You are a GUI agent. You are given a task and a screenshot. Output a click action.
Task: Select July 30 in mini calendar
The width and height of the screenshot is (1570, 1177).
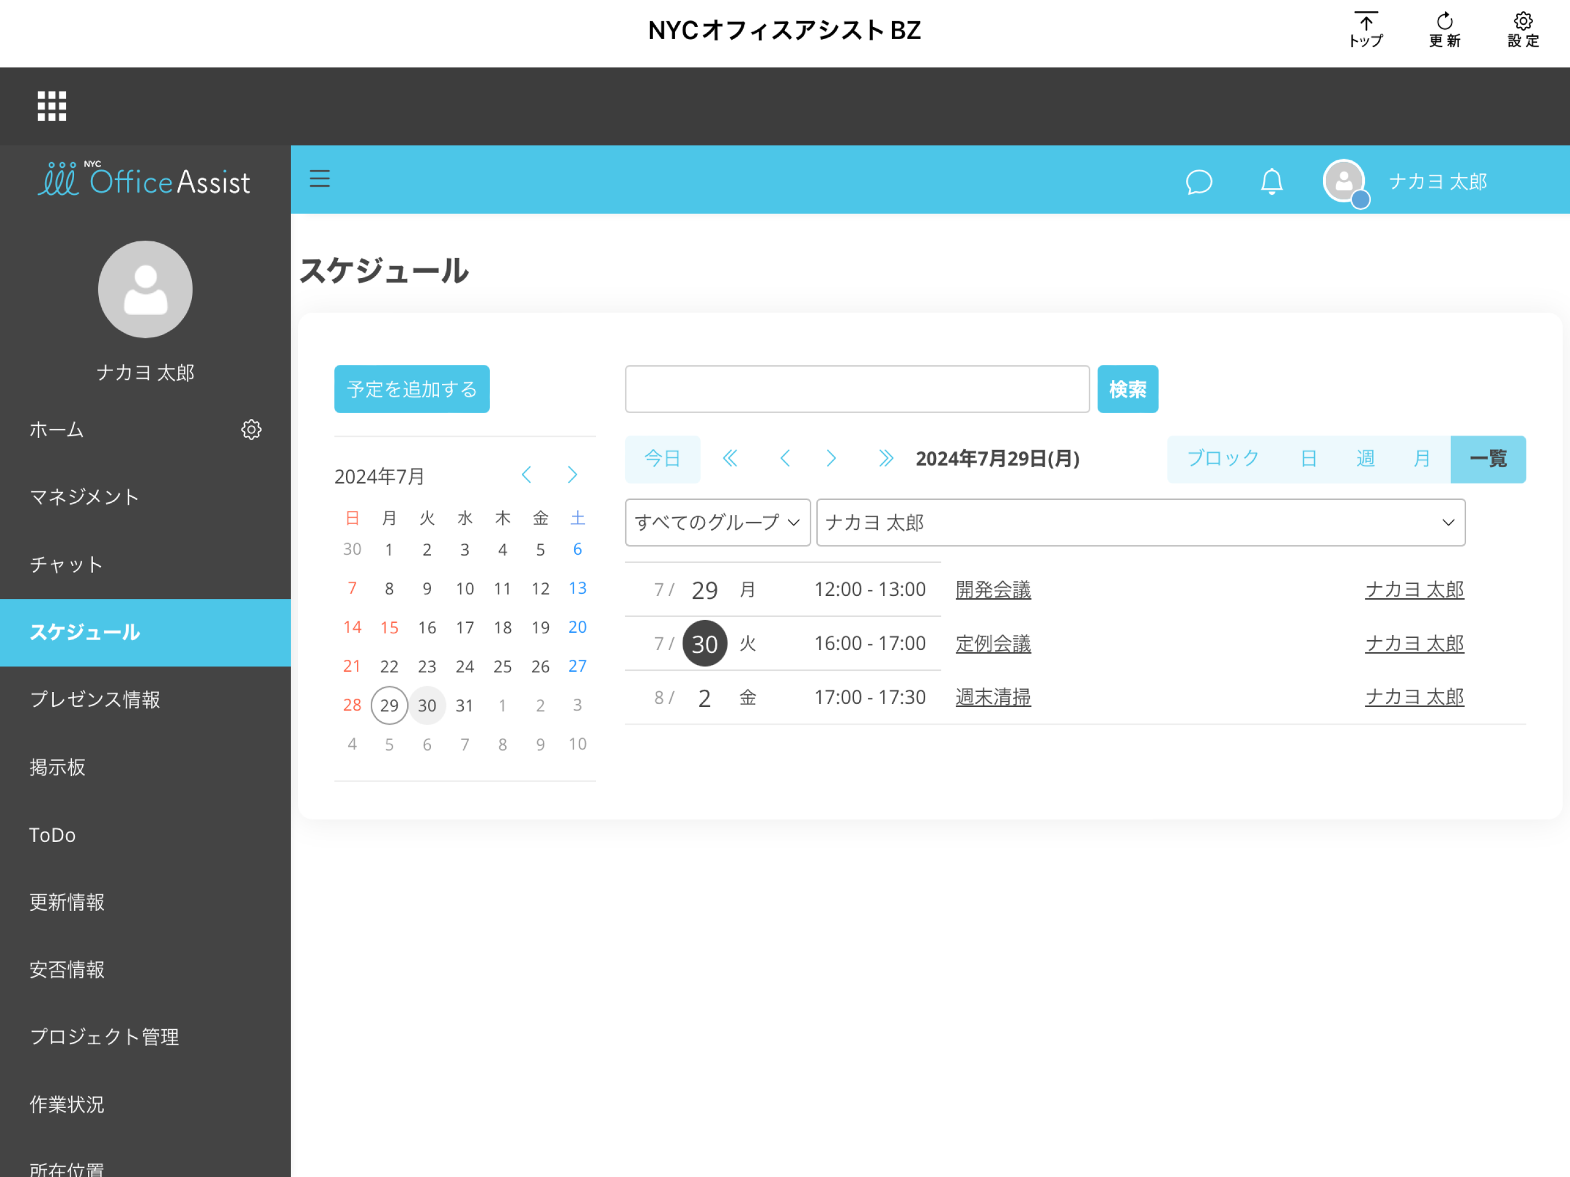tap(426, 705)
